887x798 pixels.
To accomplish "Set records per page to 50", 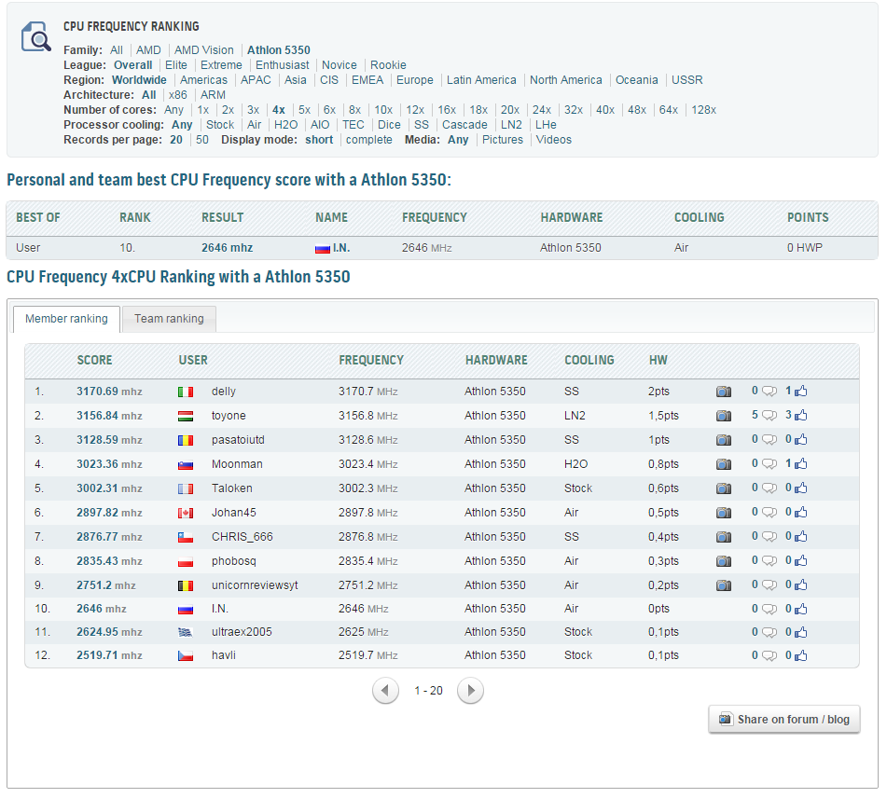I will (x=202, y=140).
